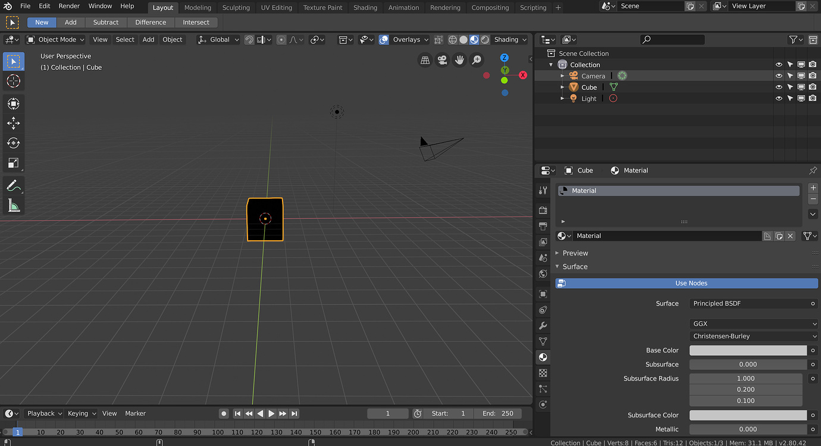
Task: Switch to the Shading workspace tab
Action: [x=365, y=8]
